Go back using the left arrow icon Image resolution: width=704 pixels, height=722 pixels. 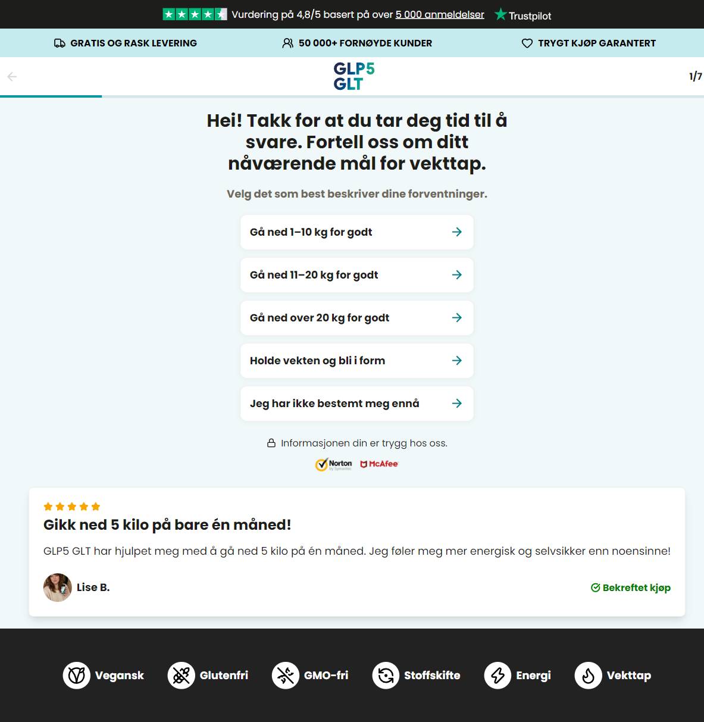[12, 77]
